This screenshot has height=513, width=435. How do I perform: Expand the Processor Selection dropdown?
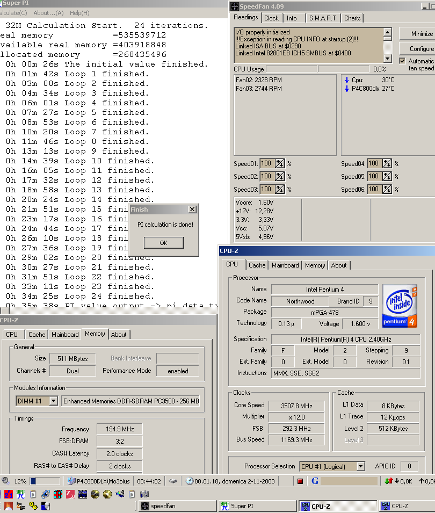coord(360,466)
